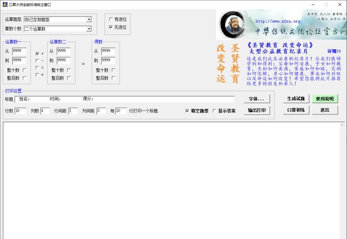Enable the multiplication (×) operator checkbox

click(x=37, y=68)
